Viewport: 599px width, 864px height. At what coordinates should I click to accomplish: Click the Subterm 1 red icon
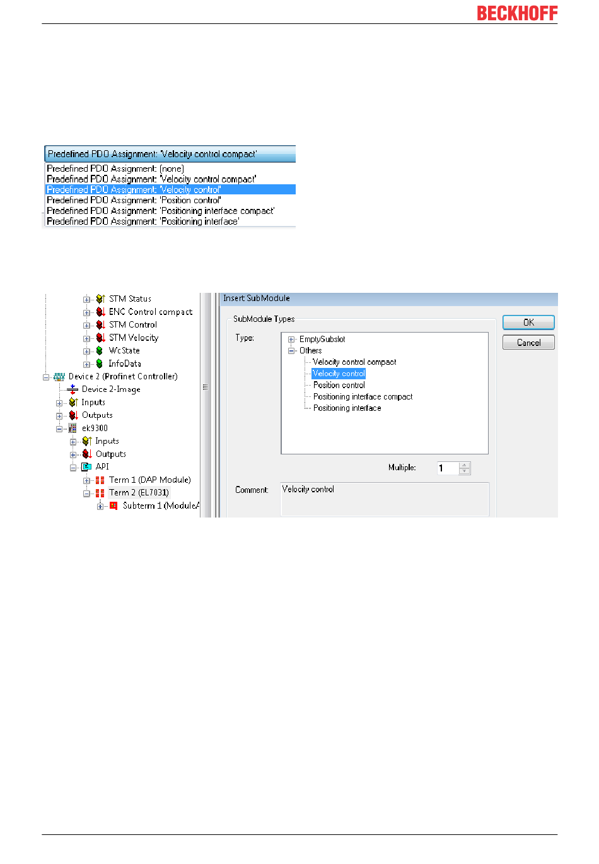113,506
